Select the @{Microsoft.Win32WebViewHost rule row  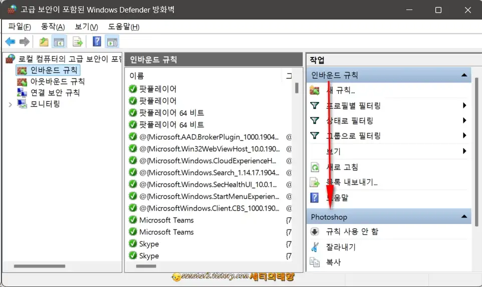[209, 148]
